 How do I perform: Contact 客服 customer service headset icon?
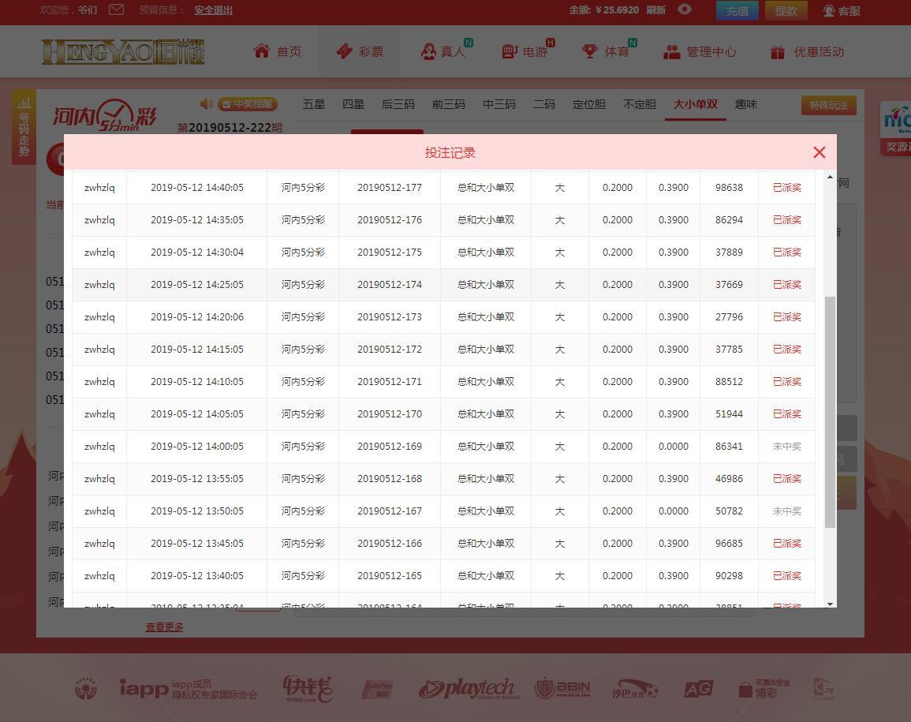point(829,11)
